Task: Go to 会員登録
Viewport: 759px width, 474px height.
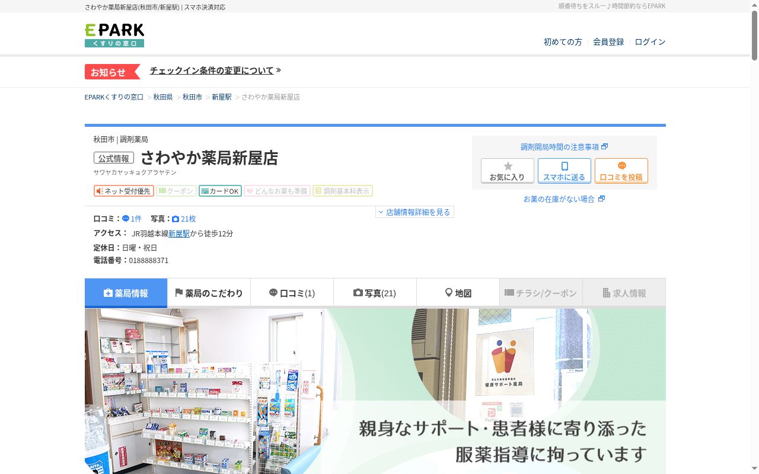Action: (x=608, y=41)
